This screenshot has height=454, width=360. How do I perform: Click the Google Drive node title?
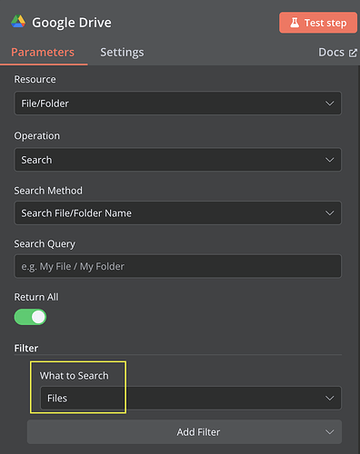pyautogui.click(x=72, y=23)
